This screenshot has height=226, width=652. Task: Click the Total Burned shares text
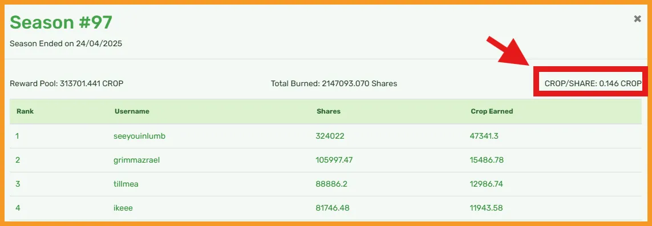[x=334, y=83]
